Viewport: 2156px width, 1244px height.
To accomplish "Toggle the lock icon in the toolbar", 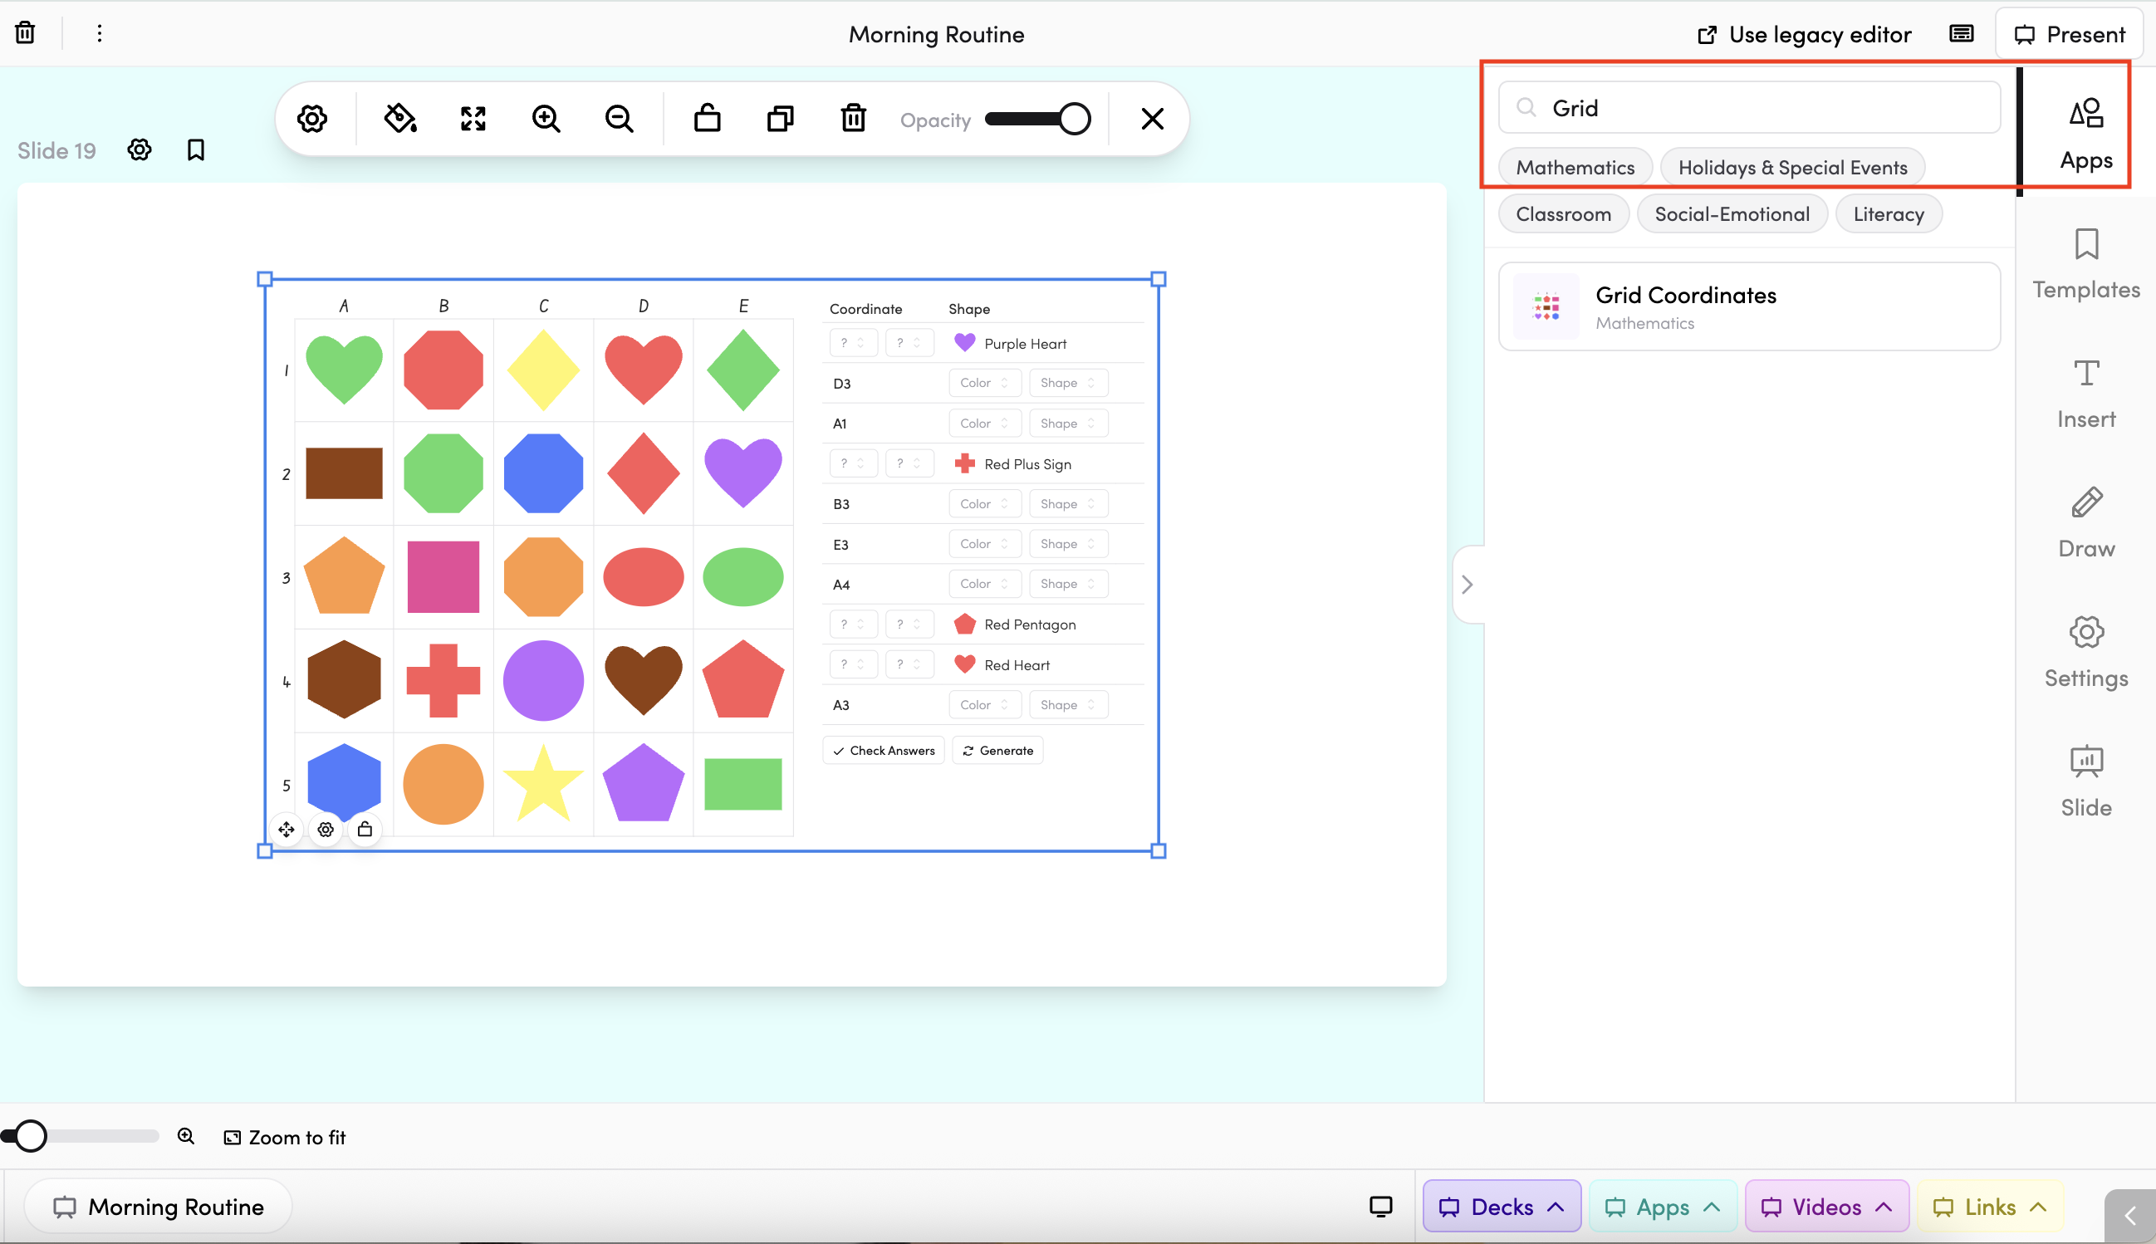I will [708, 119].
